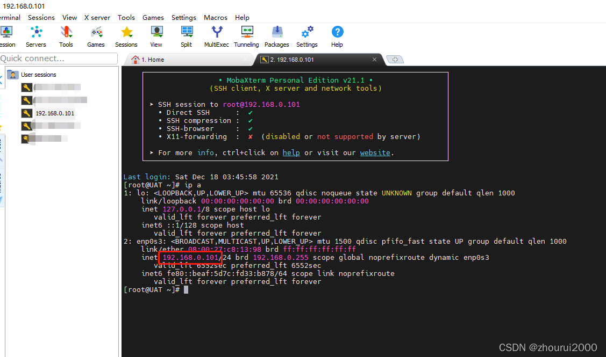
Task: Open the Terminal menu
Action: click(x=10, y=17)
